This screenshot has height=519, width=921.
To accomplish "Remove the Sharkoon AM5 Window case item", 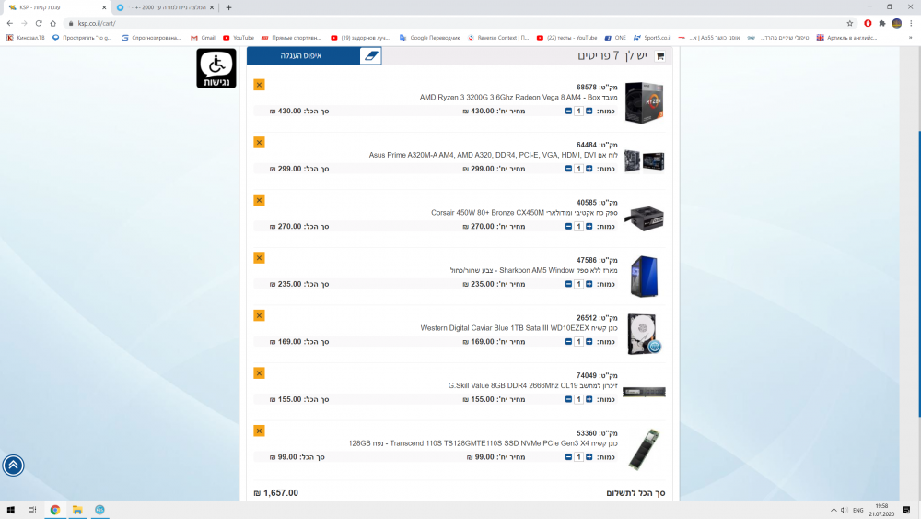I will point(259,257).
